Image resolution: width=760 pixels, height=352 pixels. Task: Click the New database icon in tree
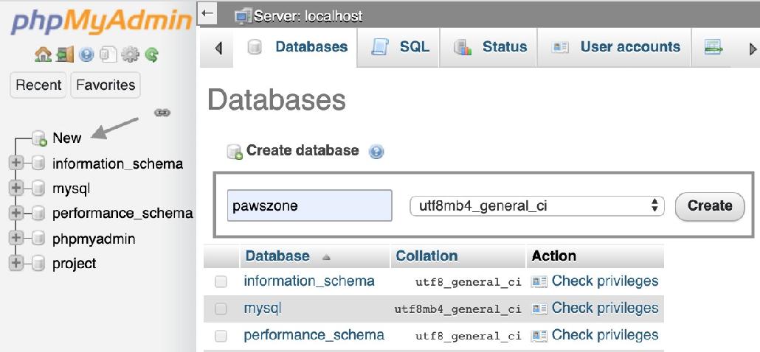pyautogui.click(x=39, y=138)
